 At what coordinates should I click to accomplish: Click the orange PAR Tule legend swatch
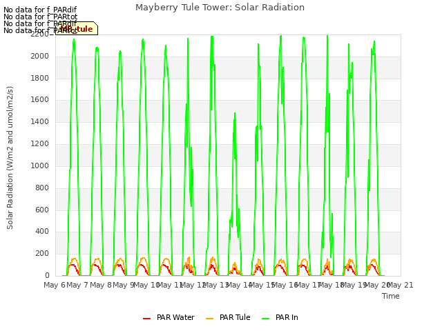pos(209,319)
